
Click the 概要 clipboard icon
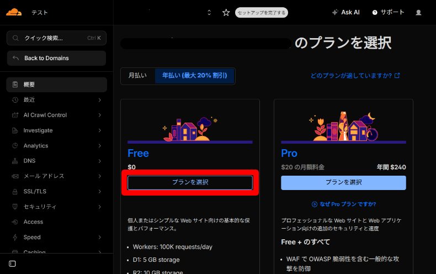click(15, 85)
